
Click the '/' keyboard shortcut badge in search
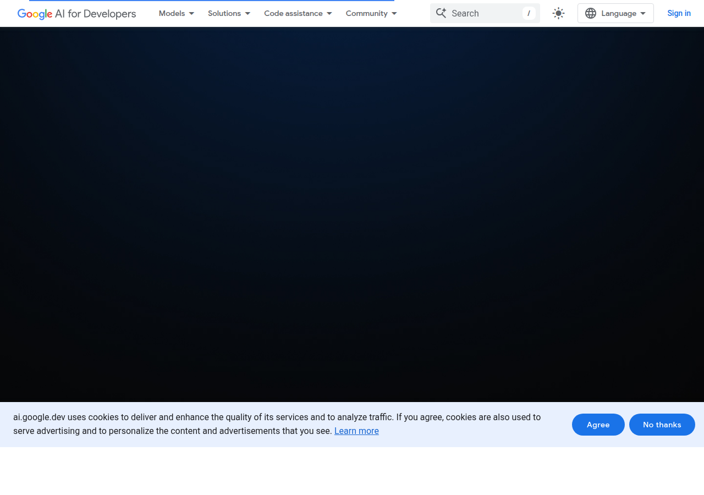point(528,13)
